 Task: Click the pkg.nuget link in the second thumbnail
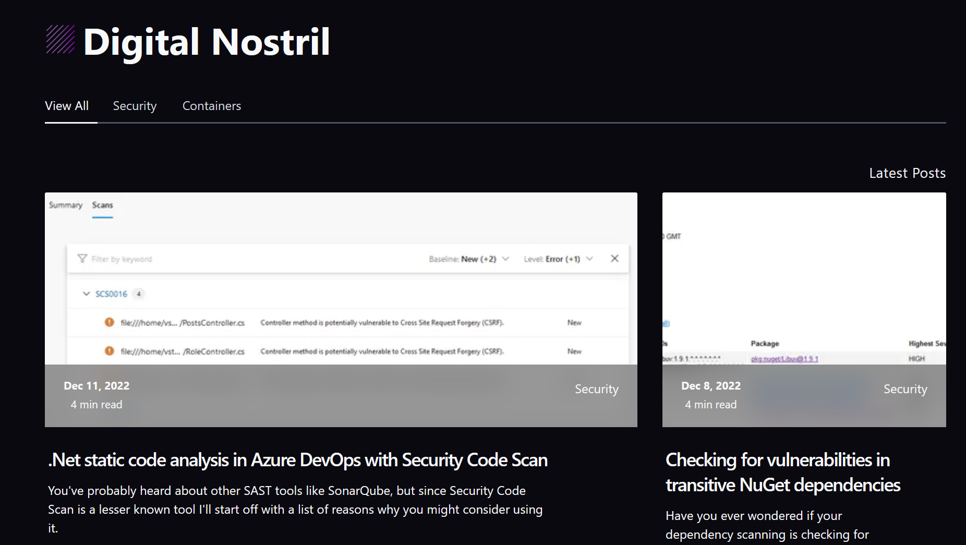tap(784, 359)
